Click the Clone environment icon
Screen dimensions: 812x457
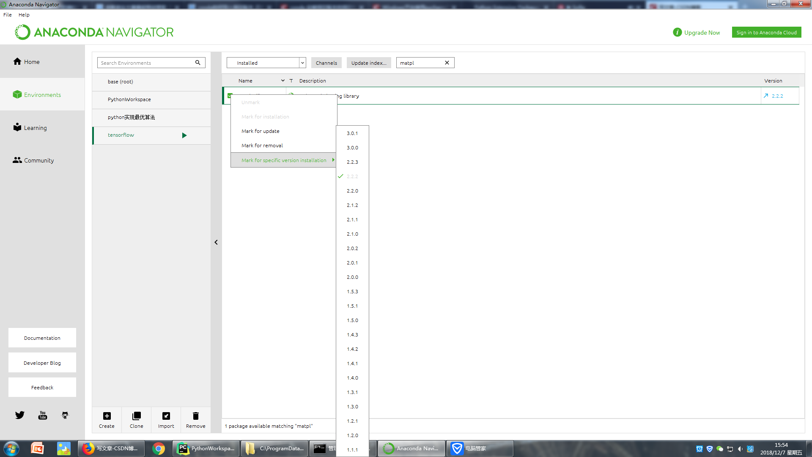pos(136,416)
